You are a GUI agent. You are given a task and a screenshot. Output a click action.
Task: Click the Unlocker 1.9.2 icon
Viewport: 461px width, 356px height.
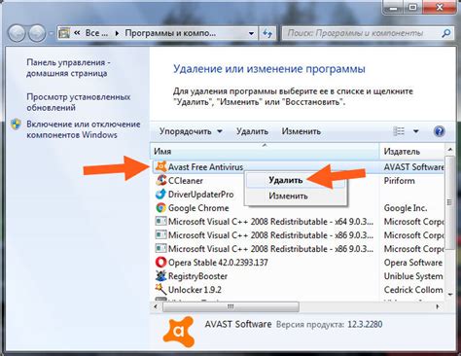tap(161, 290)
